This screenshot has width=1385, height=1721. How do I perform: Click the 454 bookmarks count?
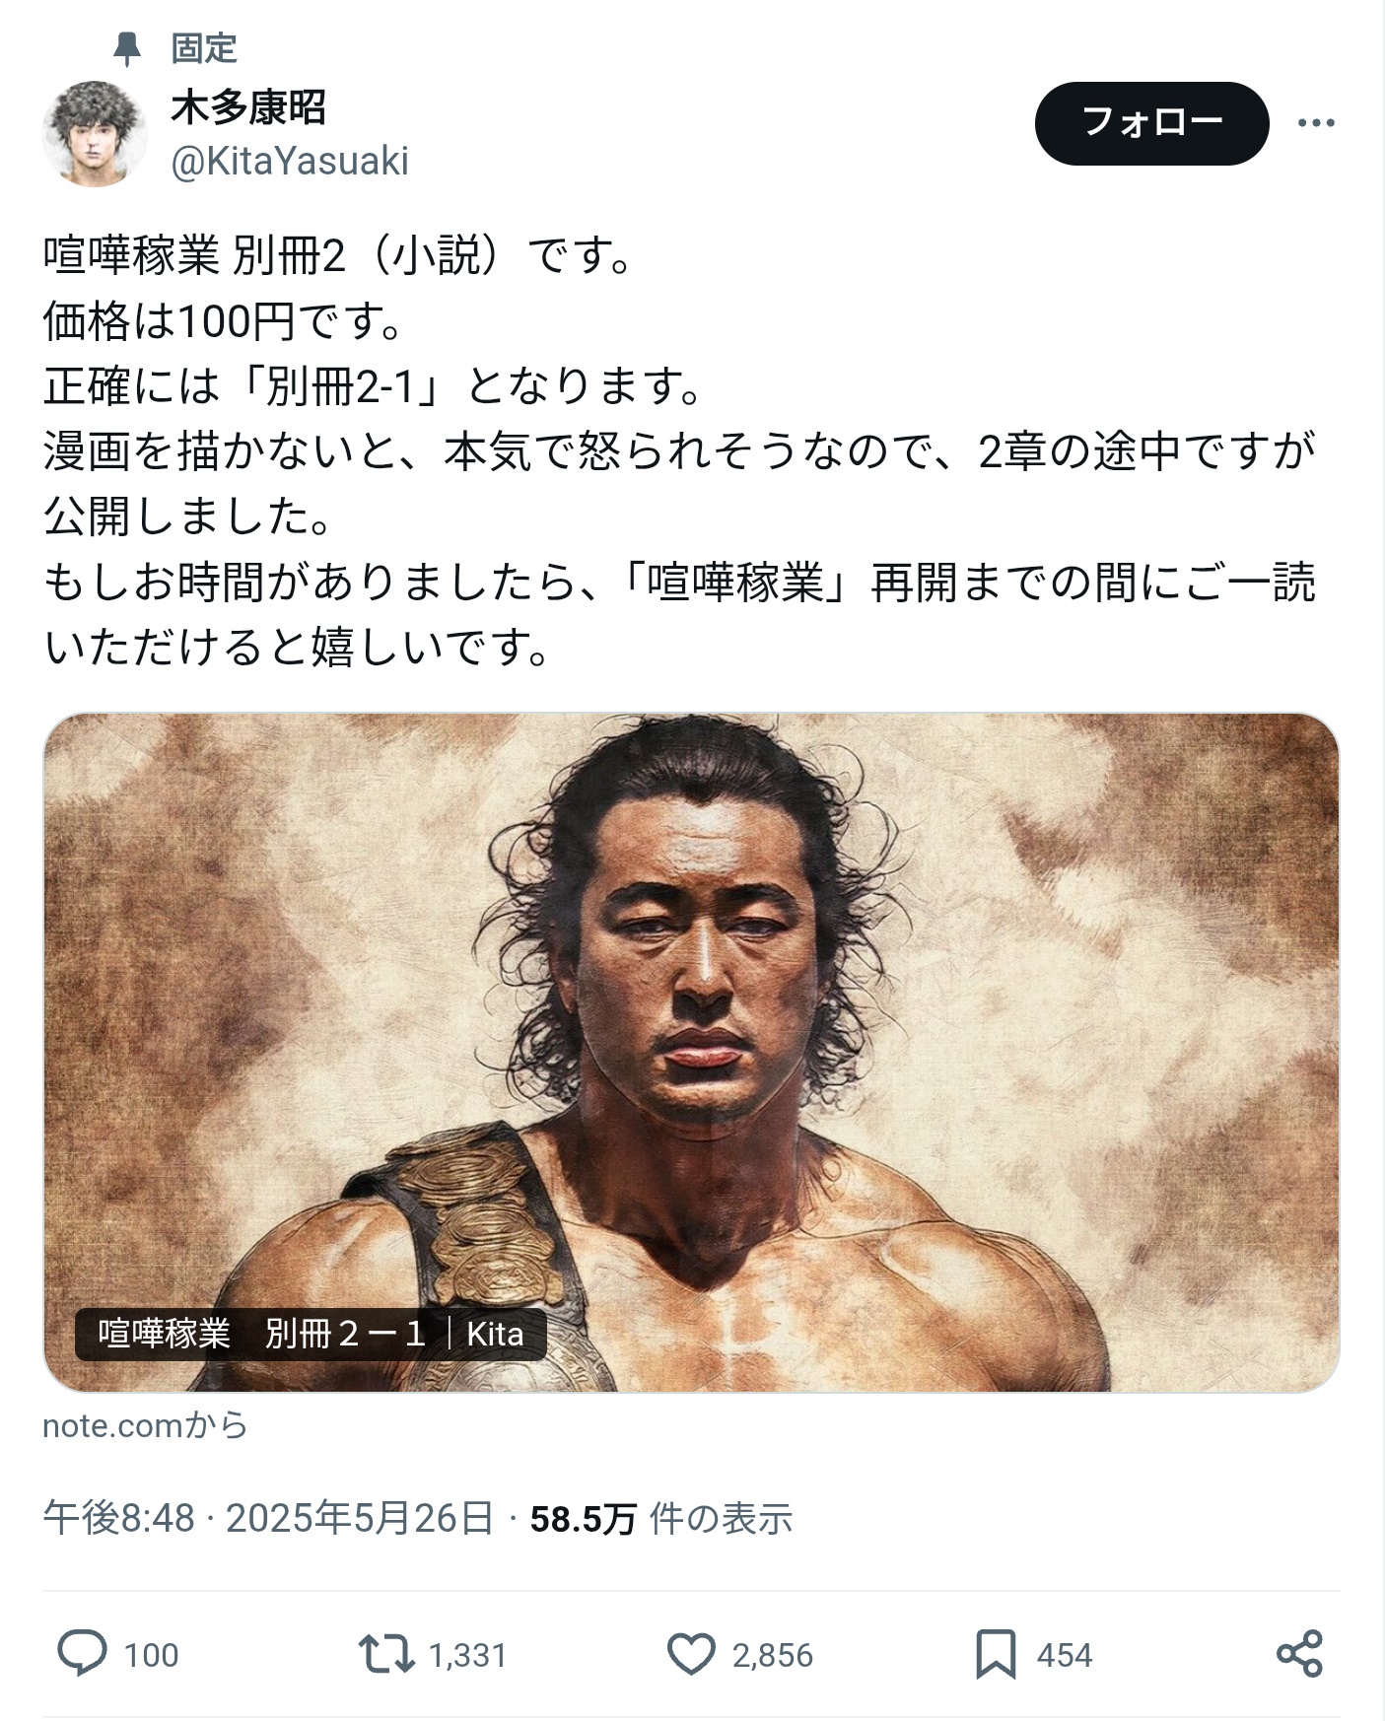1065,1655
